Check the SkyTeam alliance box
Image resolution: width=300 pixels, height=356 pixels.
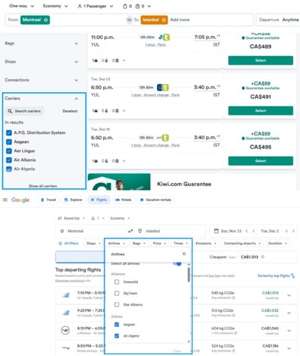[117, 293]
